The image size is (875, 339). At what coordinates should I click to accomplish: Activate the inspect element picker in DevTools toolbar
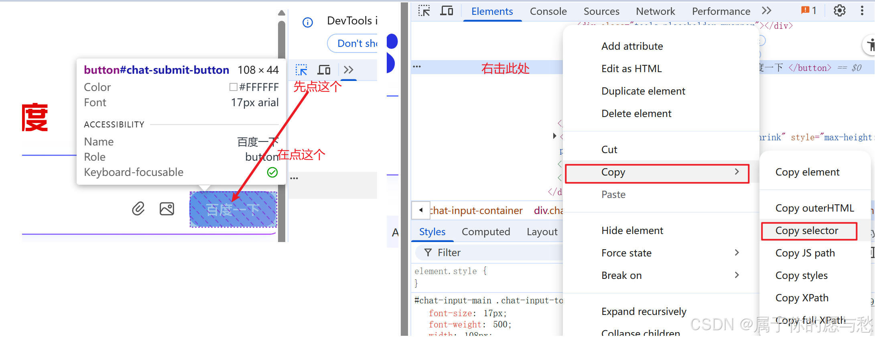point(424,11)
